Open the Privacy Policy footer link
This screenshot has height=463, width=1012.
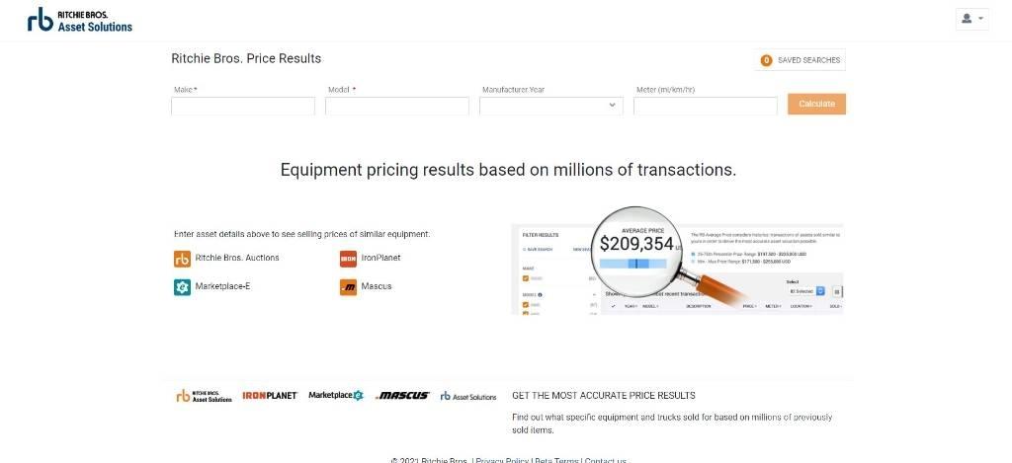[502, 460]
